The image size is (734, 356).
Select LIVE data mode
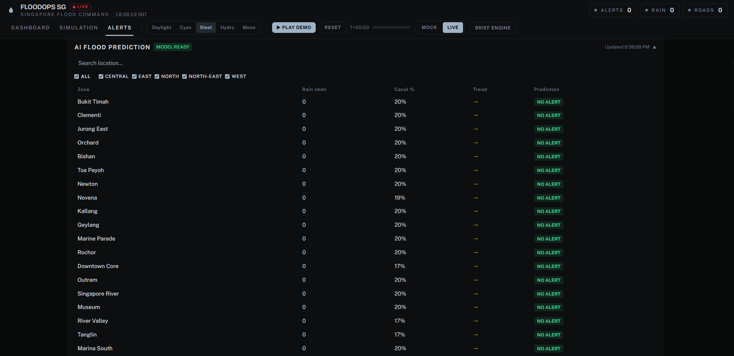[453, 28]
